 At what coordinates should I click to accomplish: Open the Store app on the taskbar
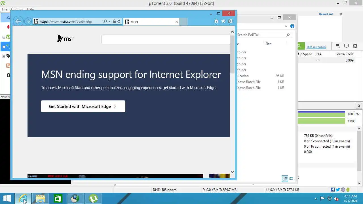point(58,198)
